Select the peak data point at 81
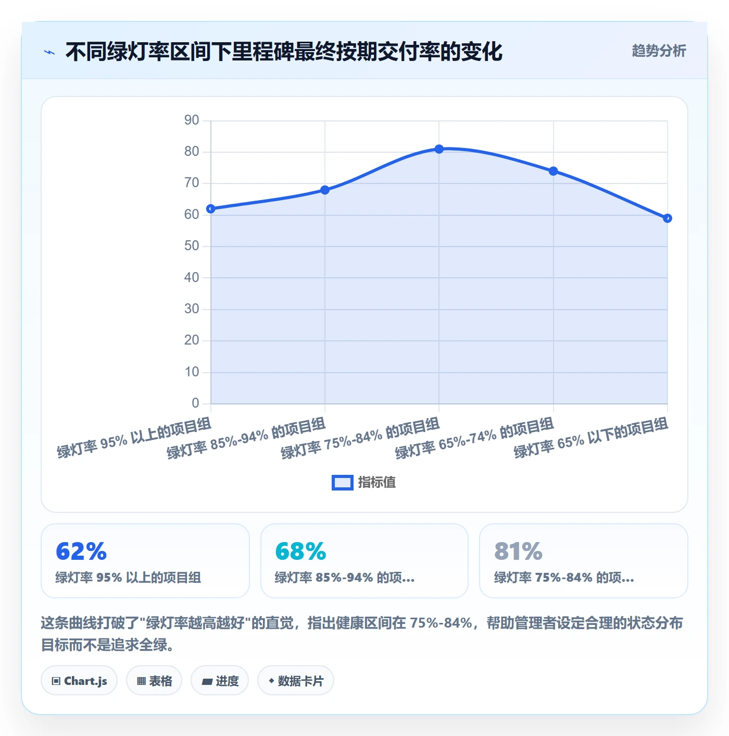The height and width of the screenshot is (736, 729). click(x=439, y=149)
